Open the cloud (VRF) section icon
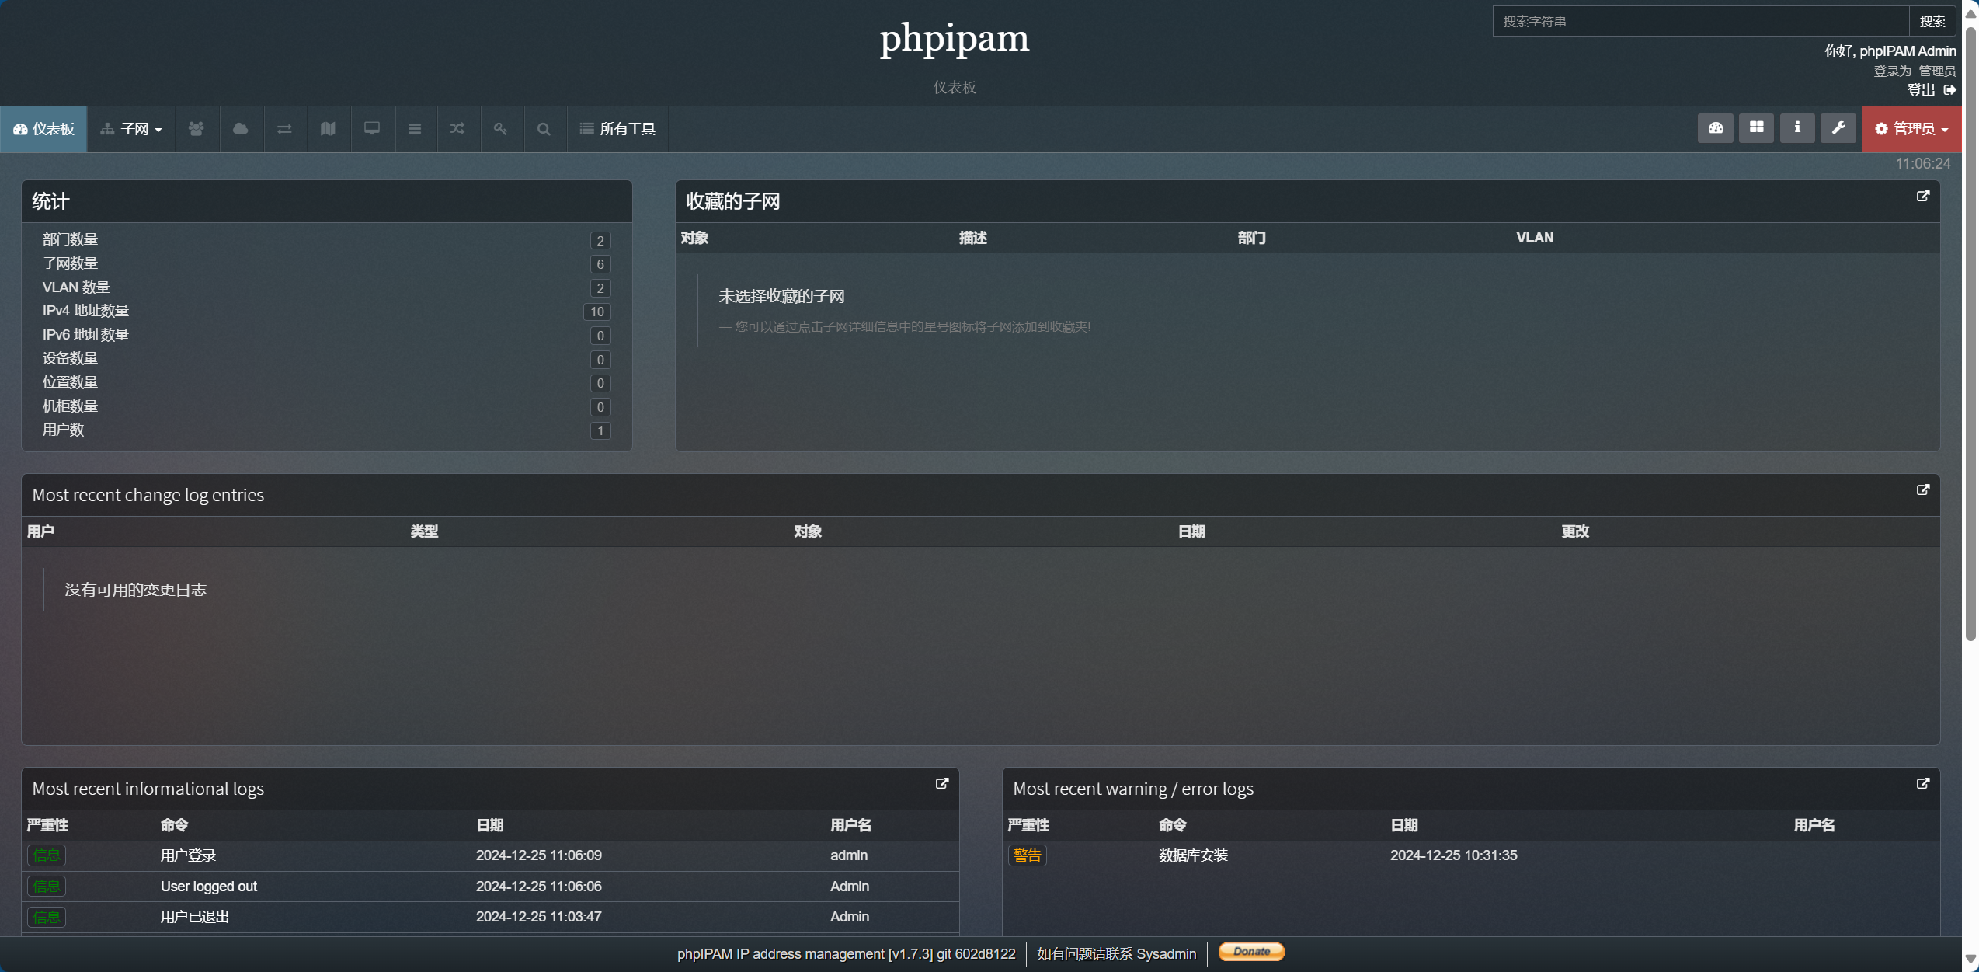This screenshot has width=1979, height=972. [x=241, y=128]
